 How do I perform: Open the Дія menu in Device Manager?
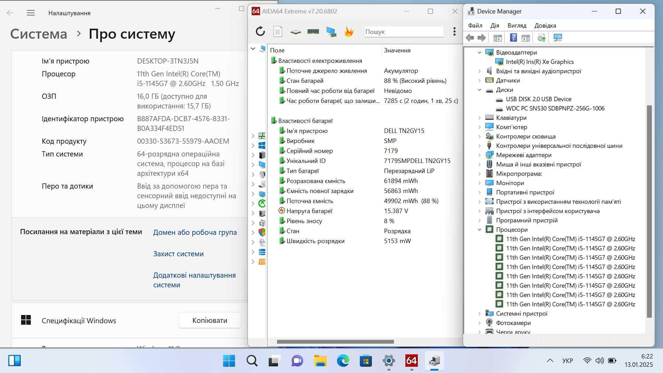[x=494, y=26]
